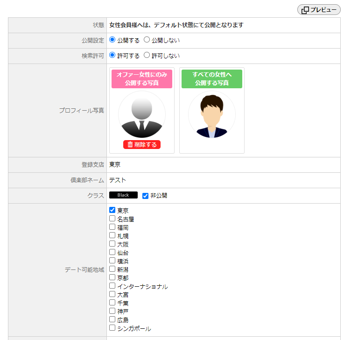Tick the 横浜 checkbox
The image size is (344, 340).
(x=112, y=261)
